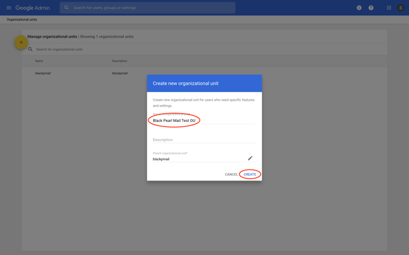Click the yellow plus add unit button
The image size is (409, 255).
pos(21,42)
